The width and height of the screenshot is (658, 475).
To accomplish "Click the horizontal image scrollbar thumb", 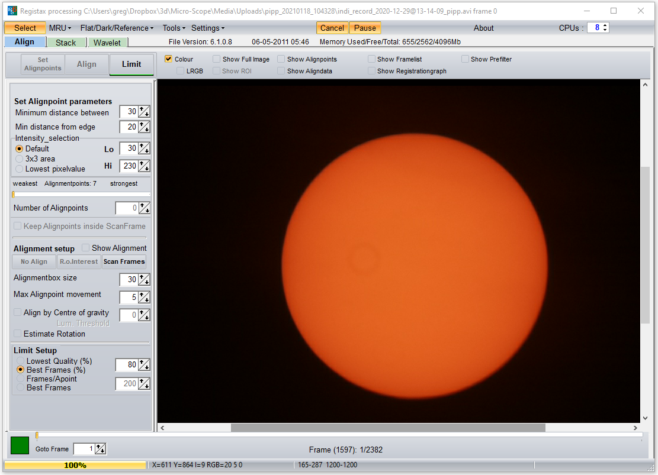I will tap(388, 428).
